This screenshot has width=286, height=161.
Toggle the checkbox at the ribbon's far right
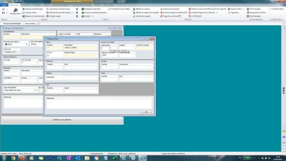(x=270, y=9)
